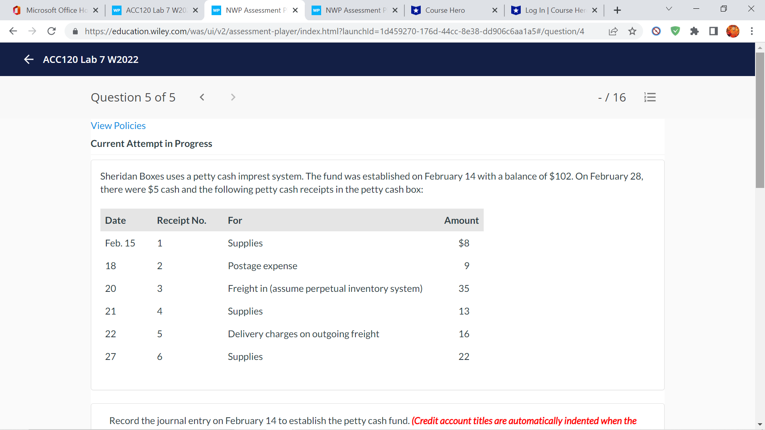765x430 pixels.
Task: Switch to the Course Hero tab
Action: point(445,10)
